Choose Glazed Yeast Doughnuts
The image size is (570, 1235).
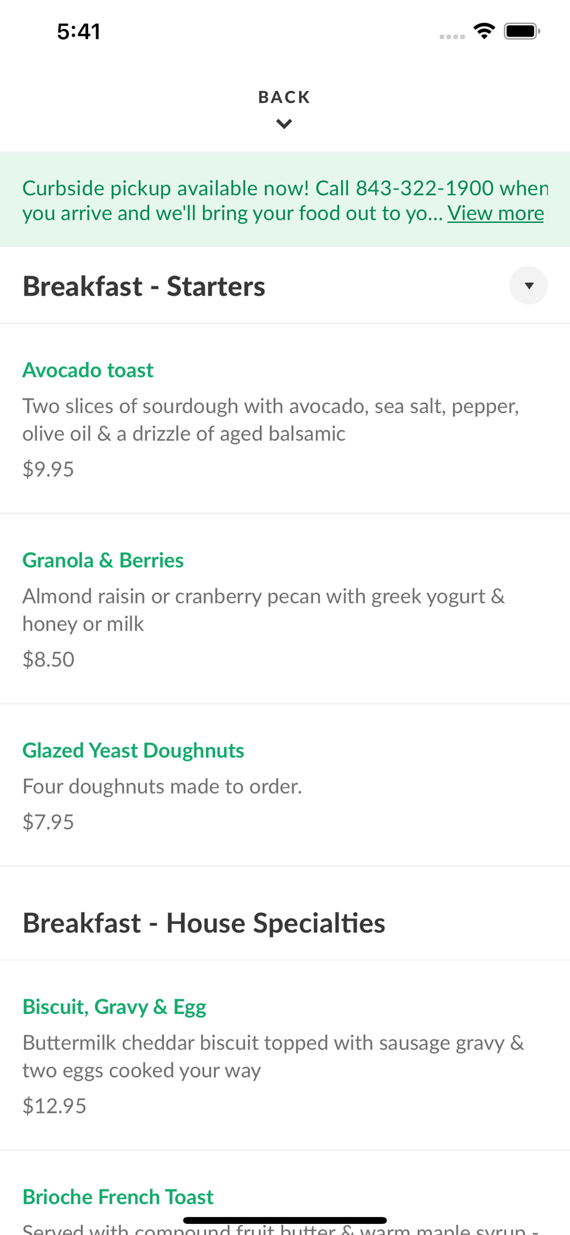coord(133,750)
